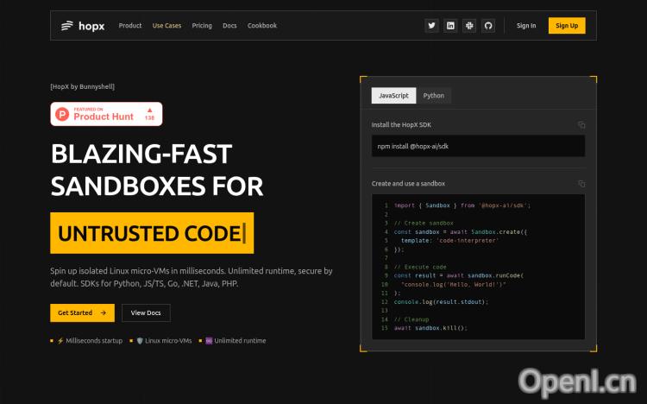Click the Sign In link
Viewport: 647px width, 404px height.
[526, 26]
